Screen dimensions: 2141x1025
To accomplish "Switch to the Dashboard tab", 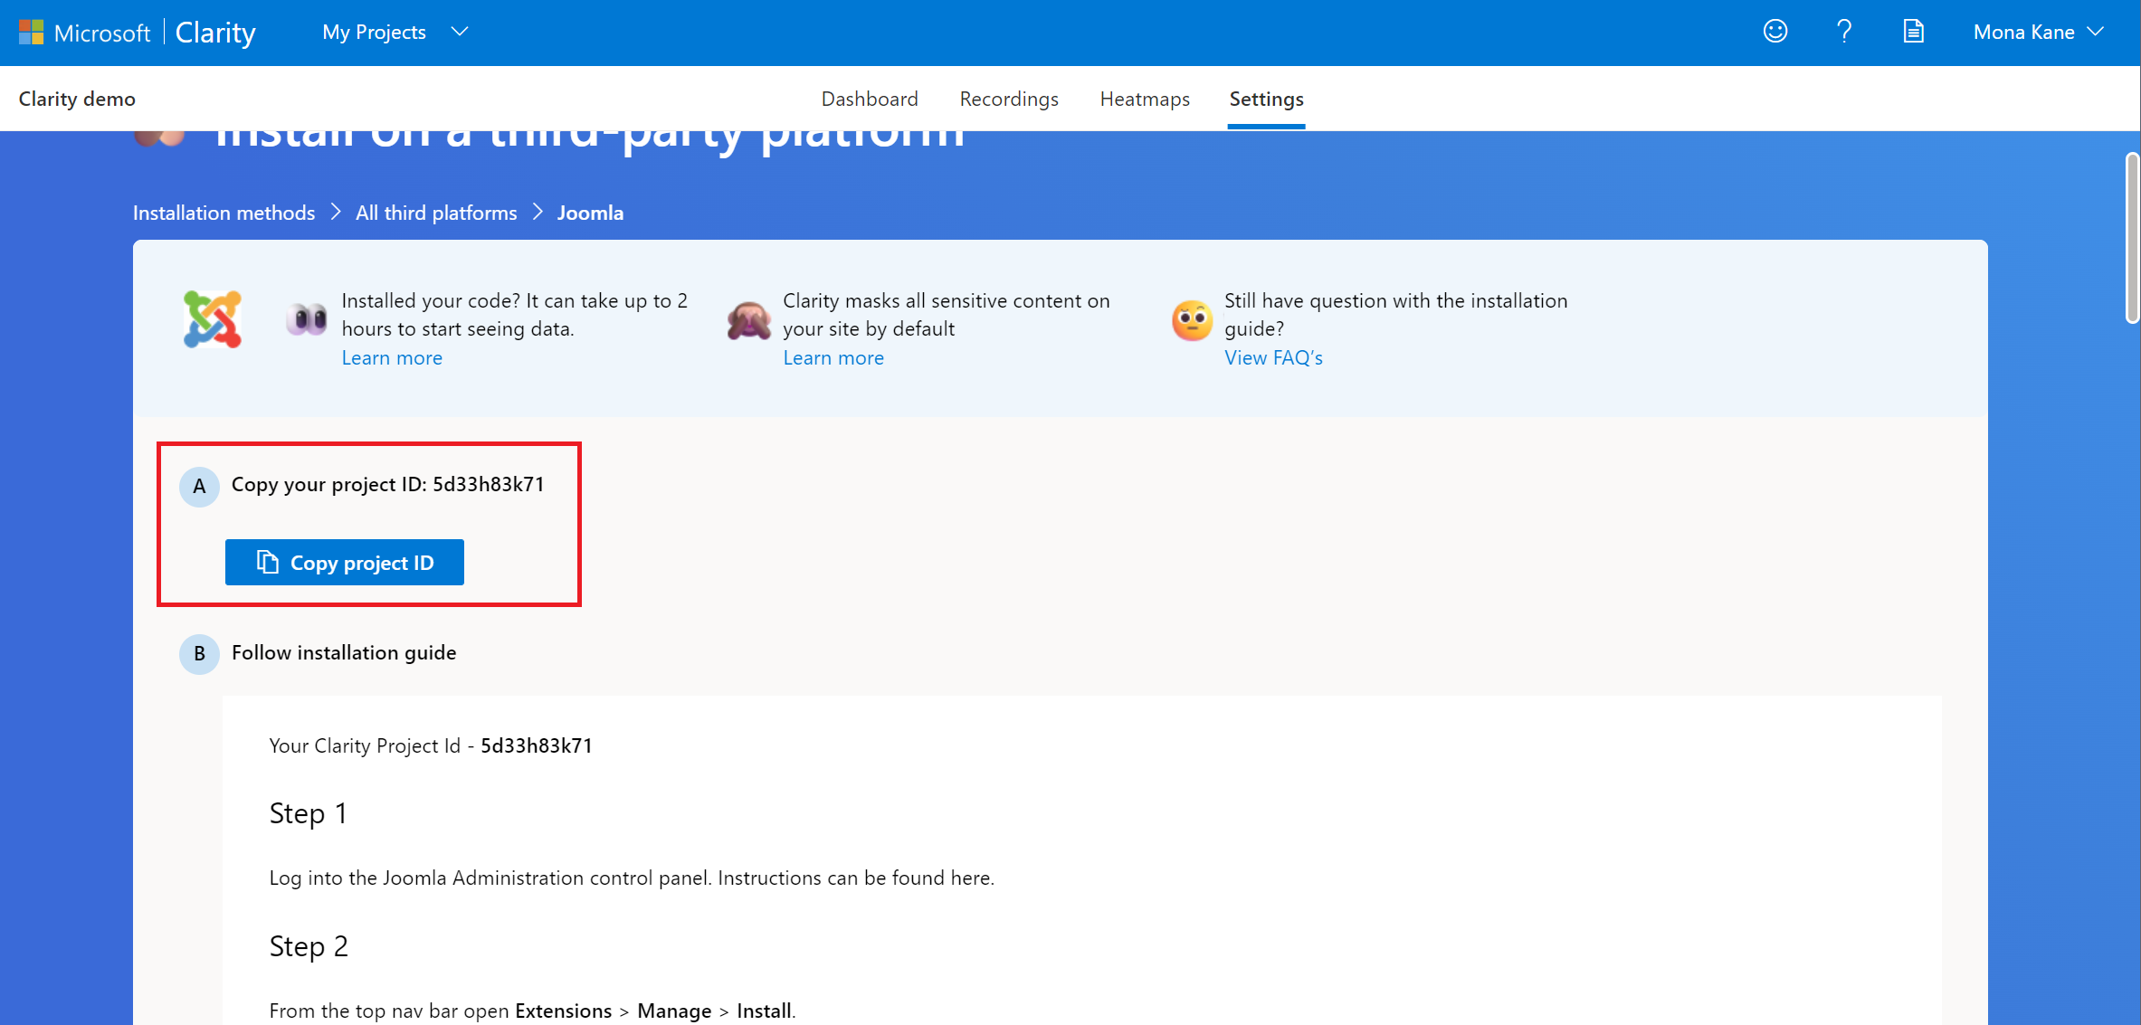I will click(x=870, y=99).
